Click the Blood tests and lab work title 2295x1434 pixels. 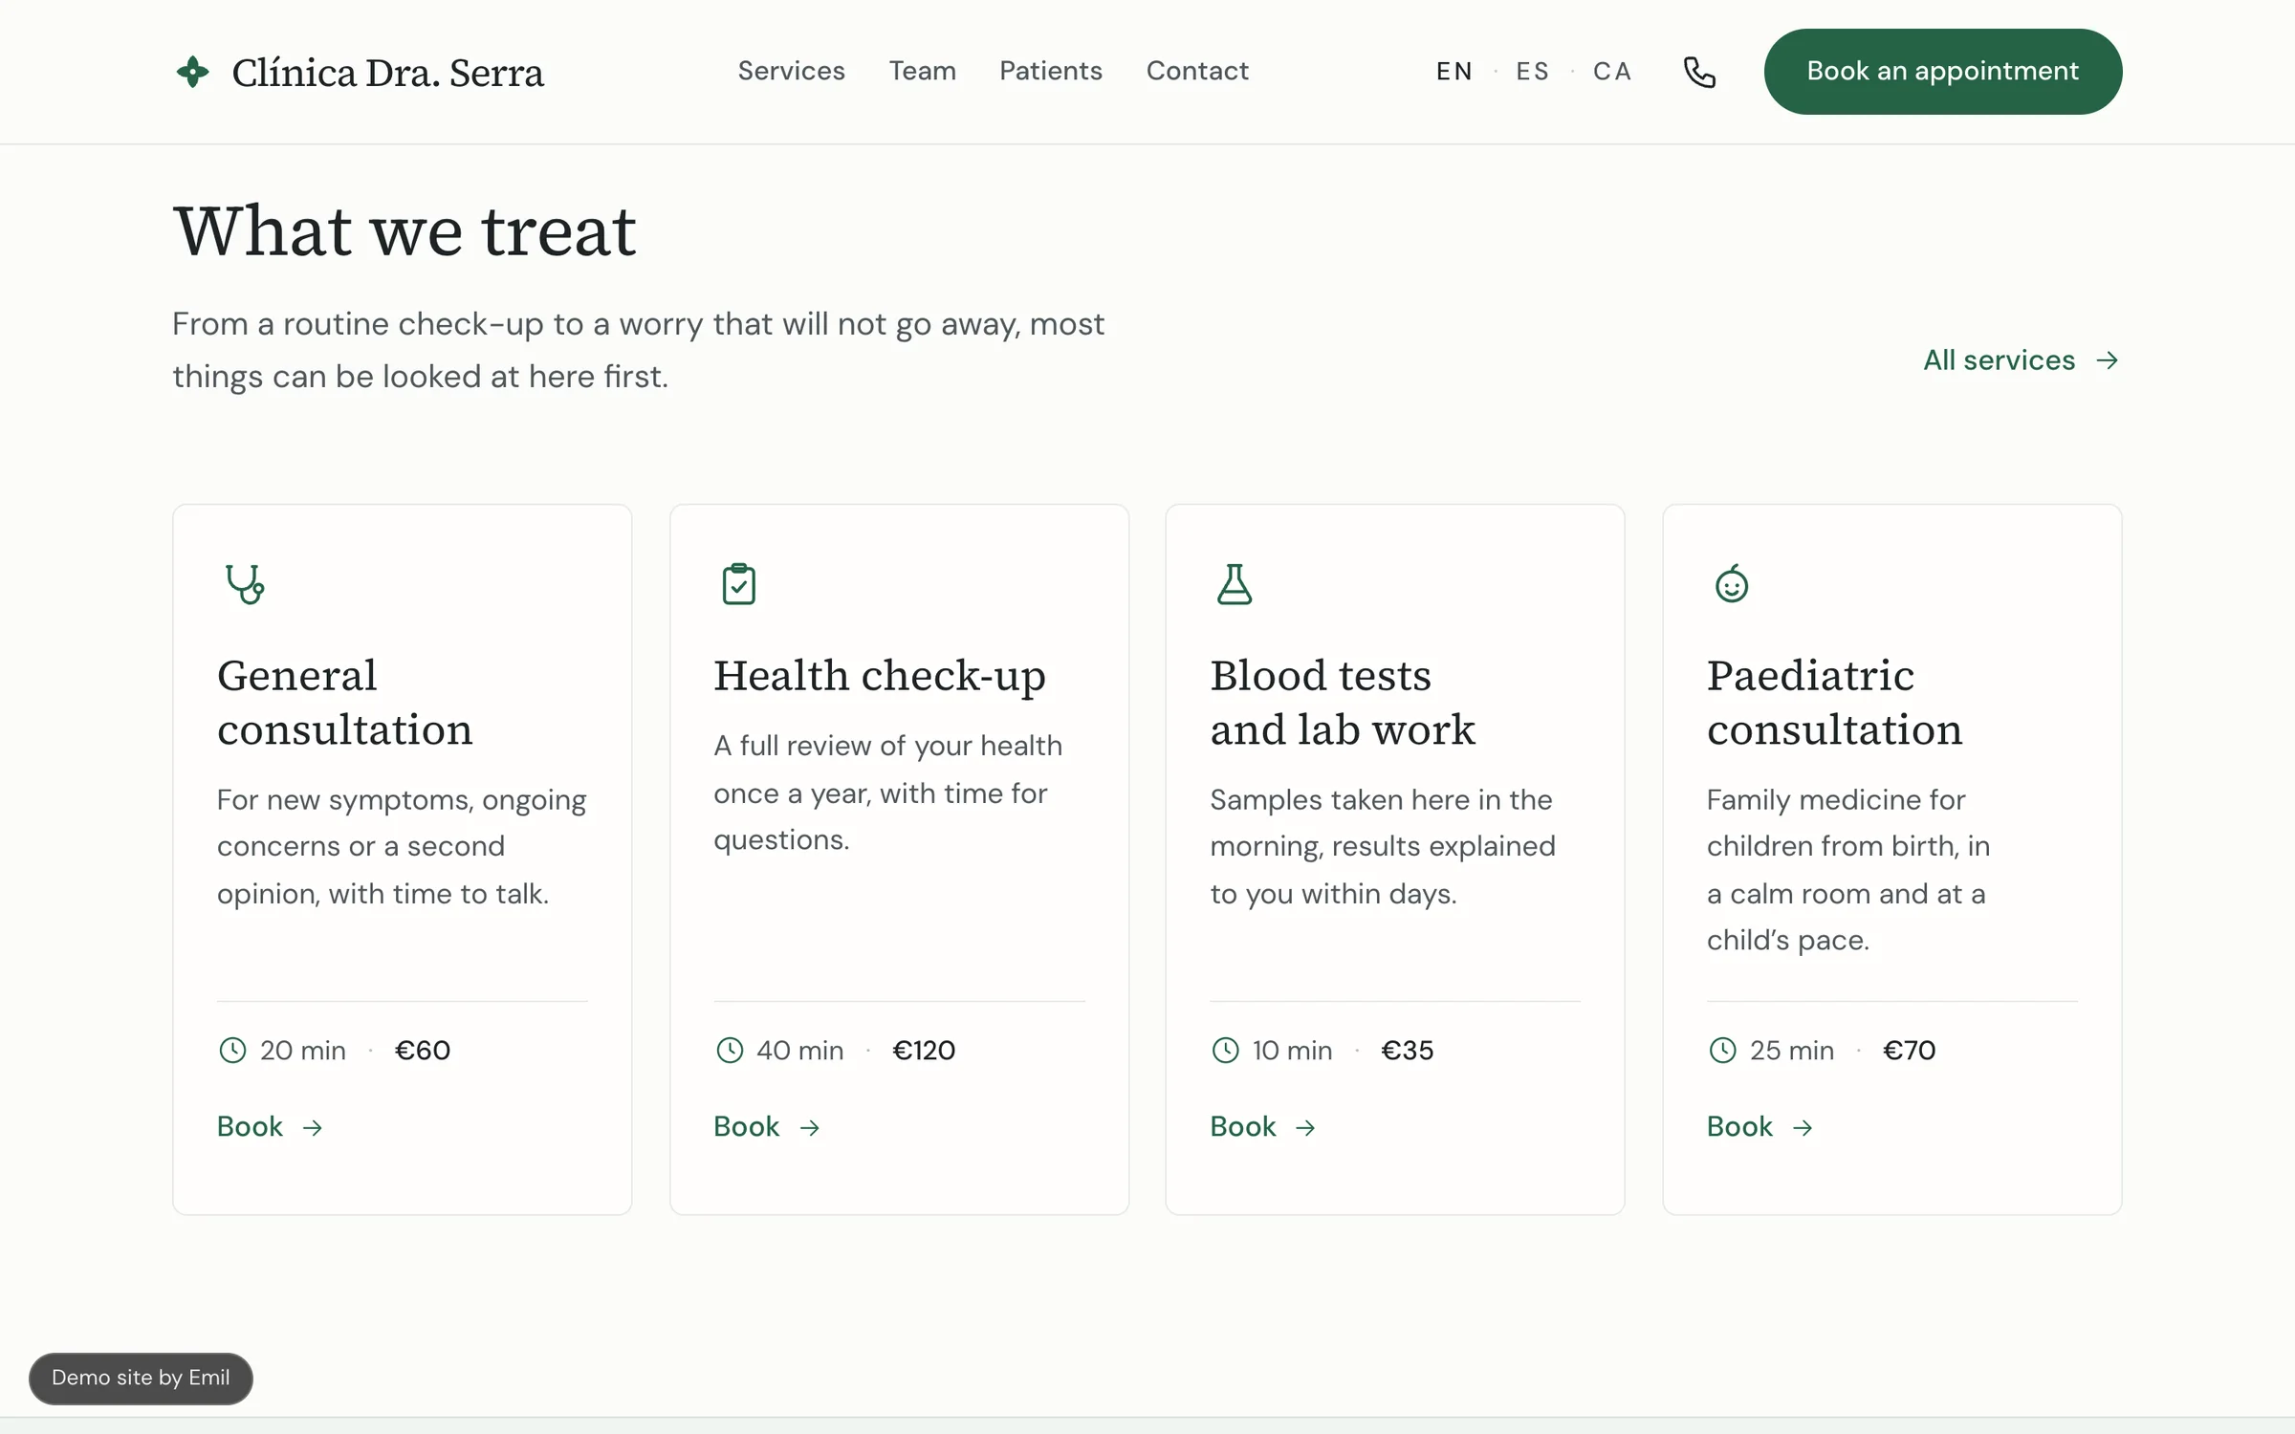[1343, 703]
